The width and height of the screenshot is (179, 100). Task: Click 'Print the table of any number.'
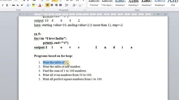point(62,67)
